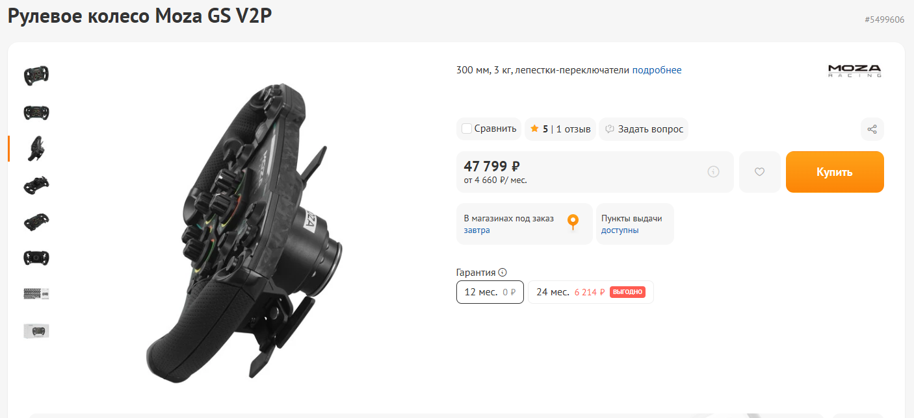The height and width of the screenshot is (418, 914).
Task: Click the orange map pin icon
Action: pyautogui.click(x=573, y=222)
